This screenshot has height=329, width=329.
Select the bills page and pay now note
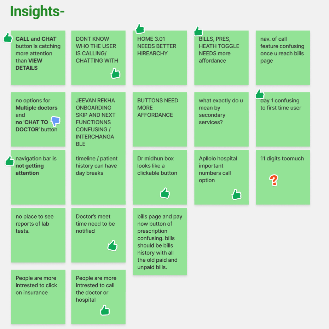coord(160,242)
